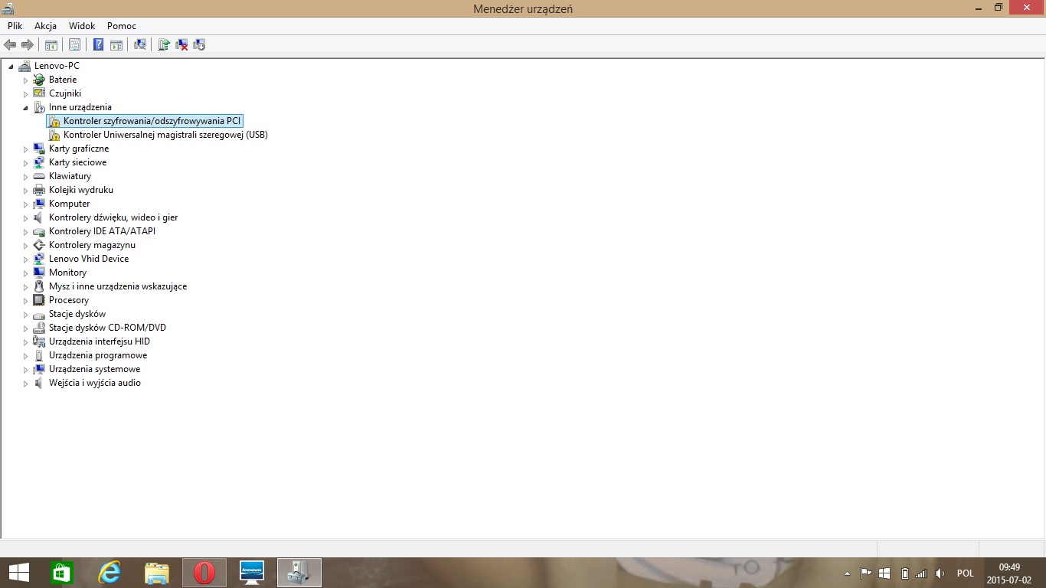Expand the Wejścia i wyjścia audio branch
The image size is (1046, 588).
tap(25, 383)
